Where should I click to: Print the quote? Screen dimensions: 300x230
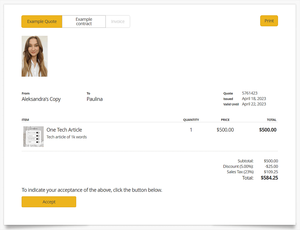(269, 21)
